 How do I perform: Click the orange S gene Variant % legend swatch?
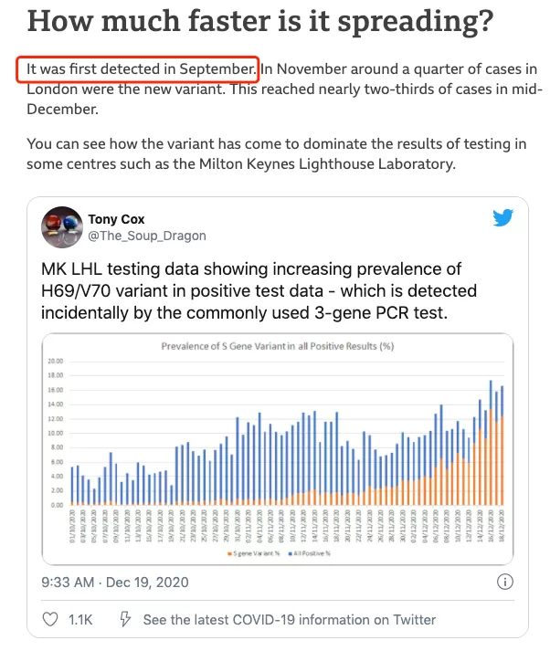[229, 553]
